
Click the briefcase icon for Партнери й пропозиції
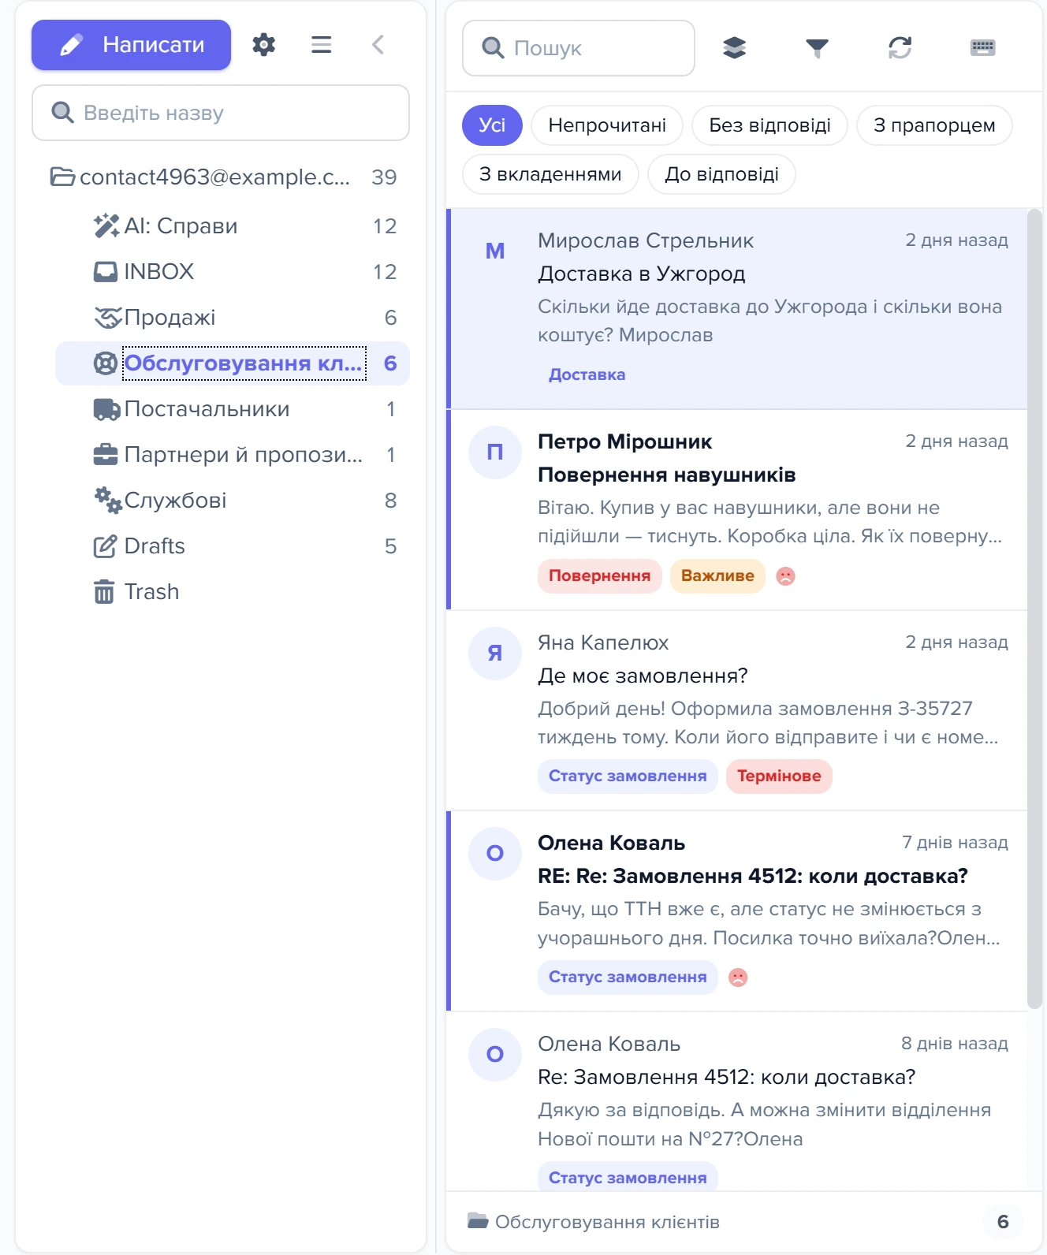[106, 455]
